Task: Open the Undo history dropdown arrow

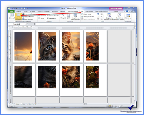Action: (16, 8)
